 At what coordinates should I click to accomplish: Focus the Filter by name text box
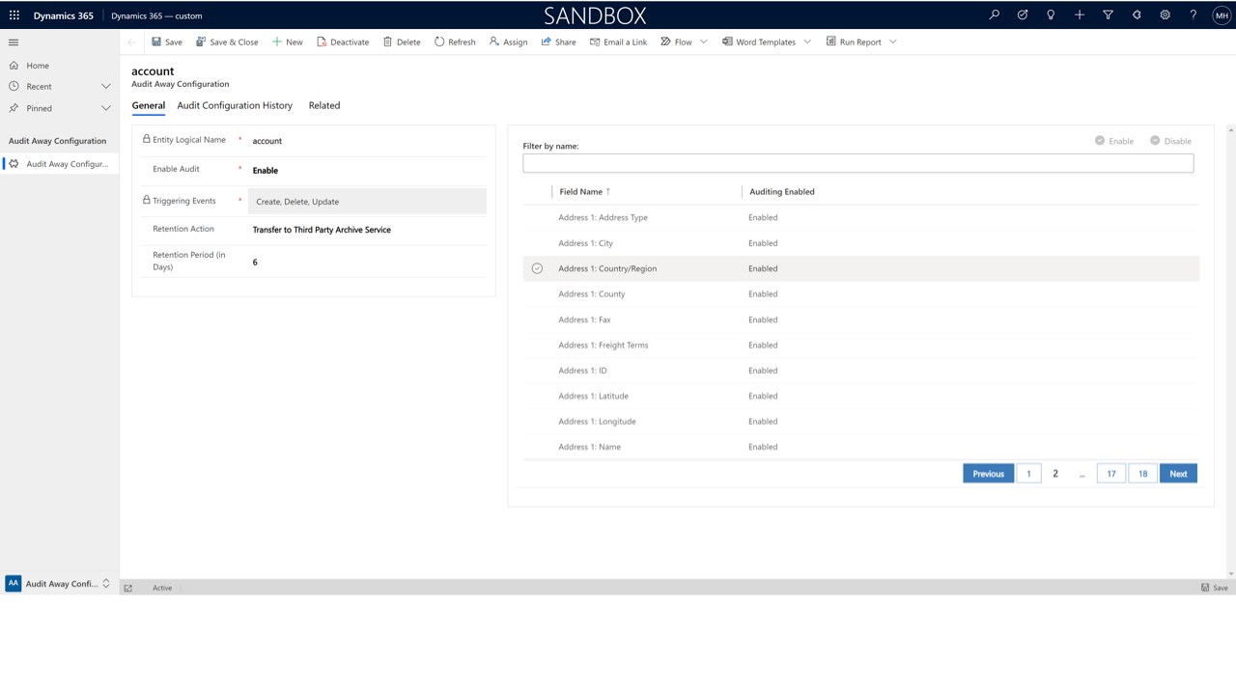tap(857, 163)
